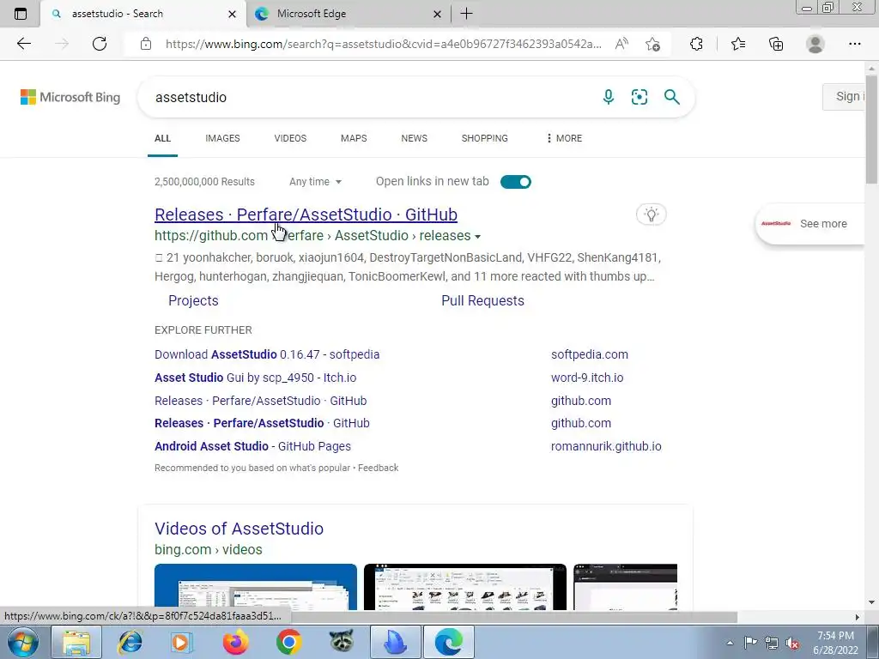
Task: Open bold Releases · Perfare/AssetStudio link
Action: pyautogui.click(x=263, y=423)
